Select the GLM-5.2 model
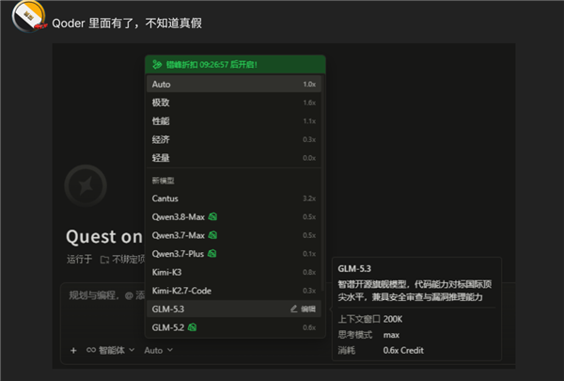This screenshot has width=564, height=381. tap(234, 327)
